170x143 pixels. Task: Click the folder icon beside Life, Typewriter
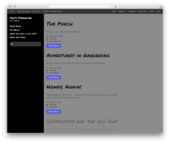point(47,41)
